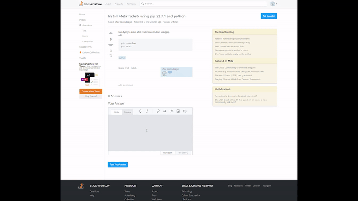
Task: Open Users in the left sidebar
Action: pos(85,36)
